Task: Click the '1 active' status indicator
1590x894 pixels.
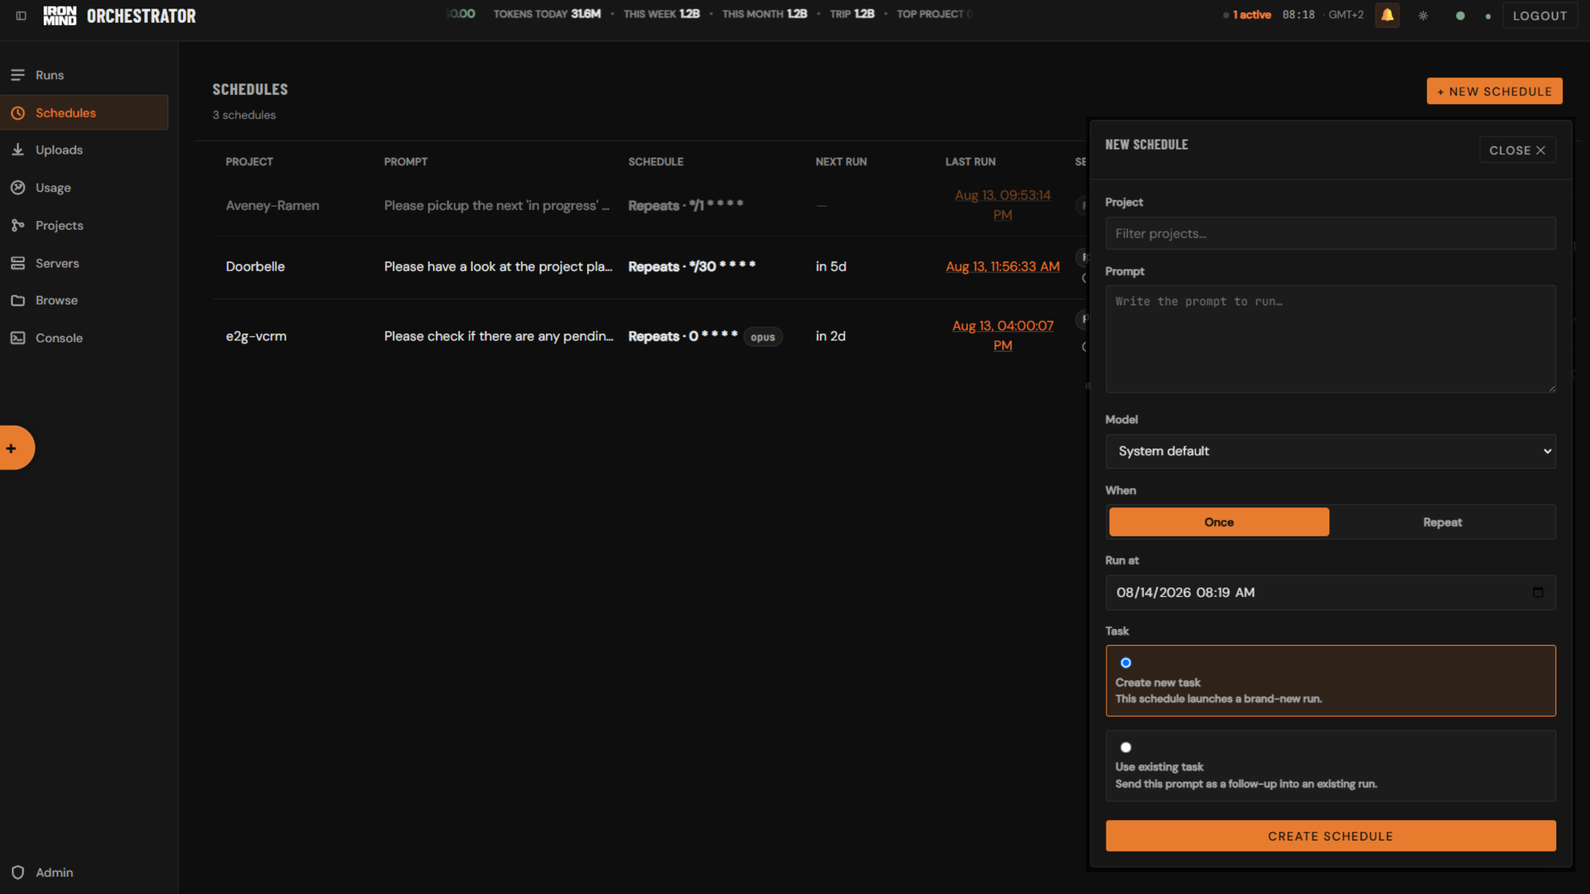Action: 1247,15
